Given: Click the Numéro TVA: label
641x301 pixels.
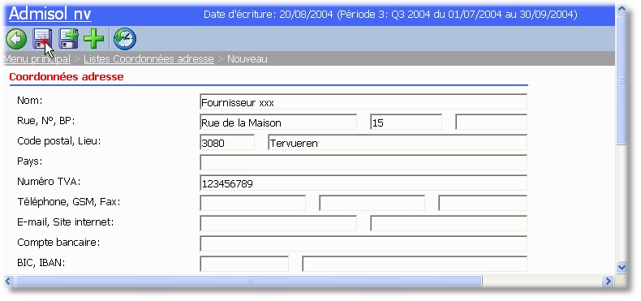Looking at the screenshot, I should coord(49,182).
